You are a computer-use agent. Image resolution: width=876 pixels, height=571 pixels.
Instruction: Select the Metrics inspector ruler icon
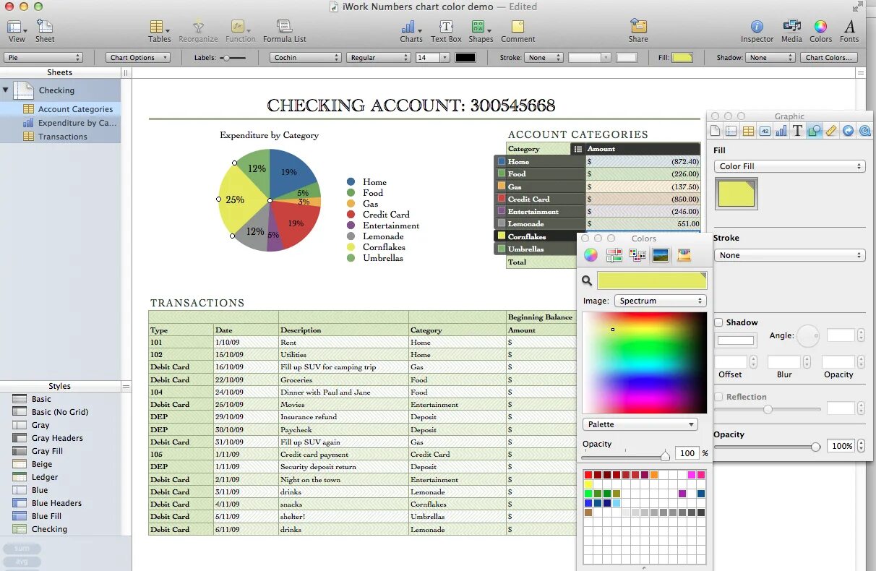tap(832, 130)
